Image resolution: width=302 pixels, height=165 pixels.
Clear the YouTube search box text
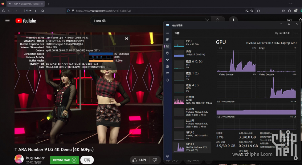click(207, 20)
